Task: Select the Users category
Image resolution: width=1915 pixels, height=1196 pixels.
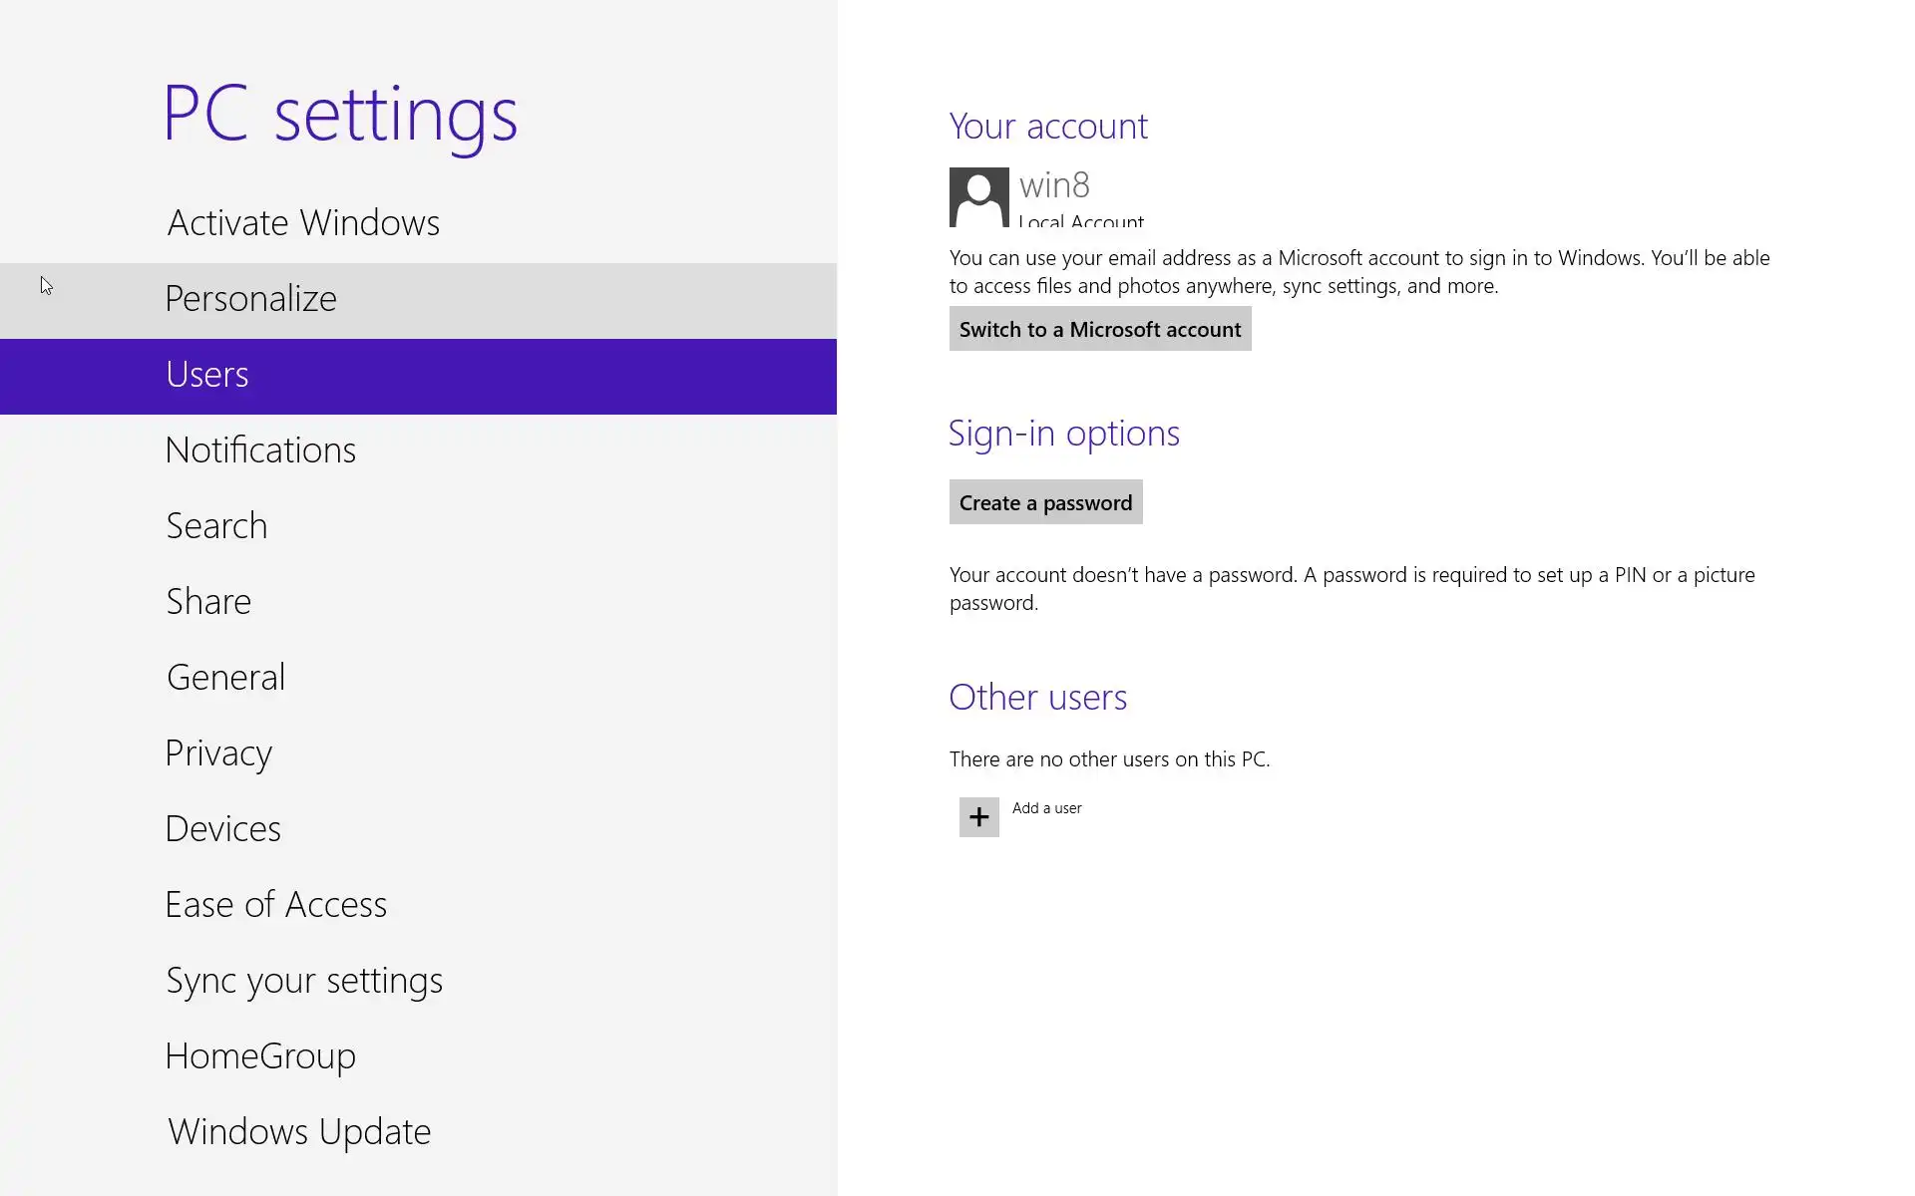Action: click(207, 375)
